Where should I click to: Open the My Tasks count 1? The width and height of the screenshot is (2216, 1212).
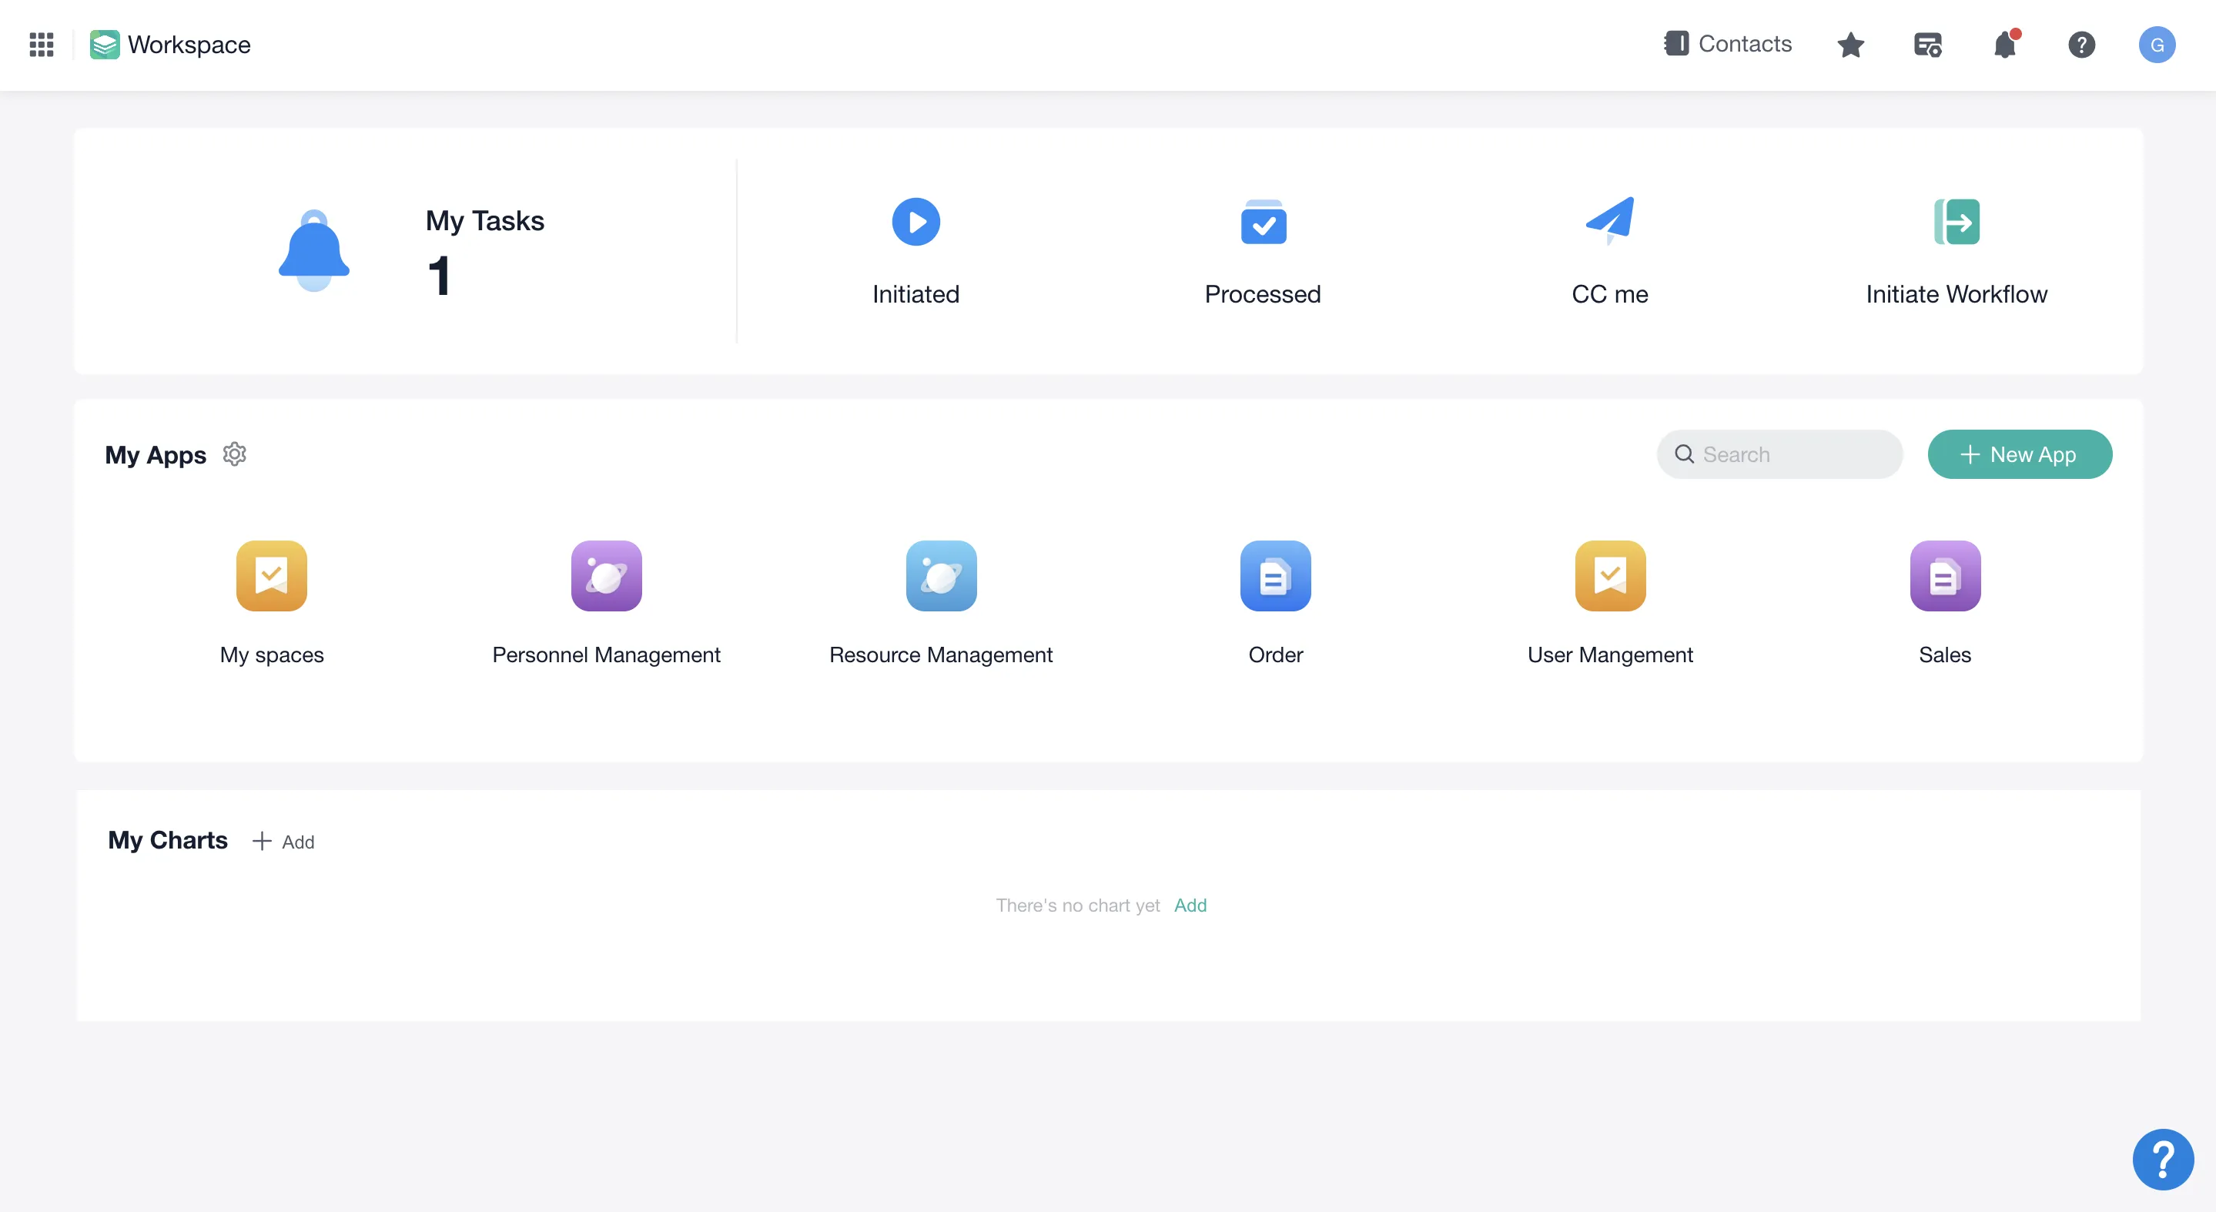(439, 276)
